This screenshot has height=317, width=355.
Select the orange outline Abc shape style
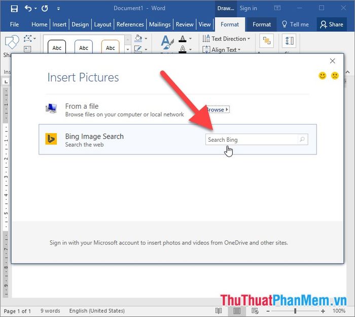pos(110,47)
